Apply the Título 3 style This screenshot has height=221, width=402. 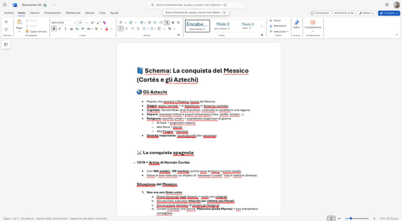coord(248,26)
